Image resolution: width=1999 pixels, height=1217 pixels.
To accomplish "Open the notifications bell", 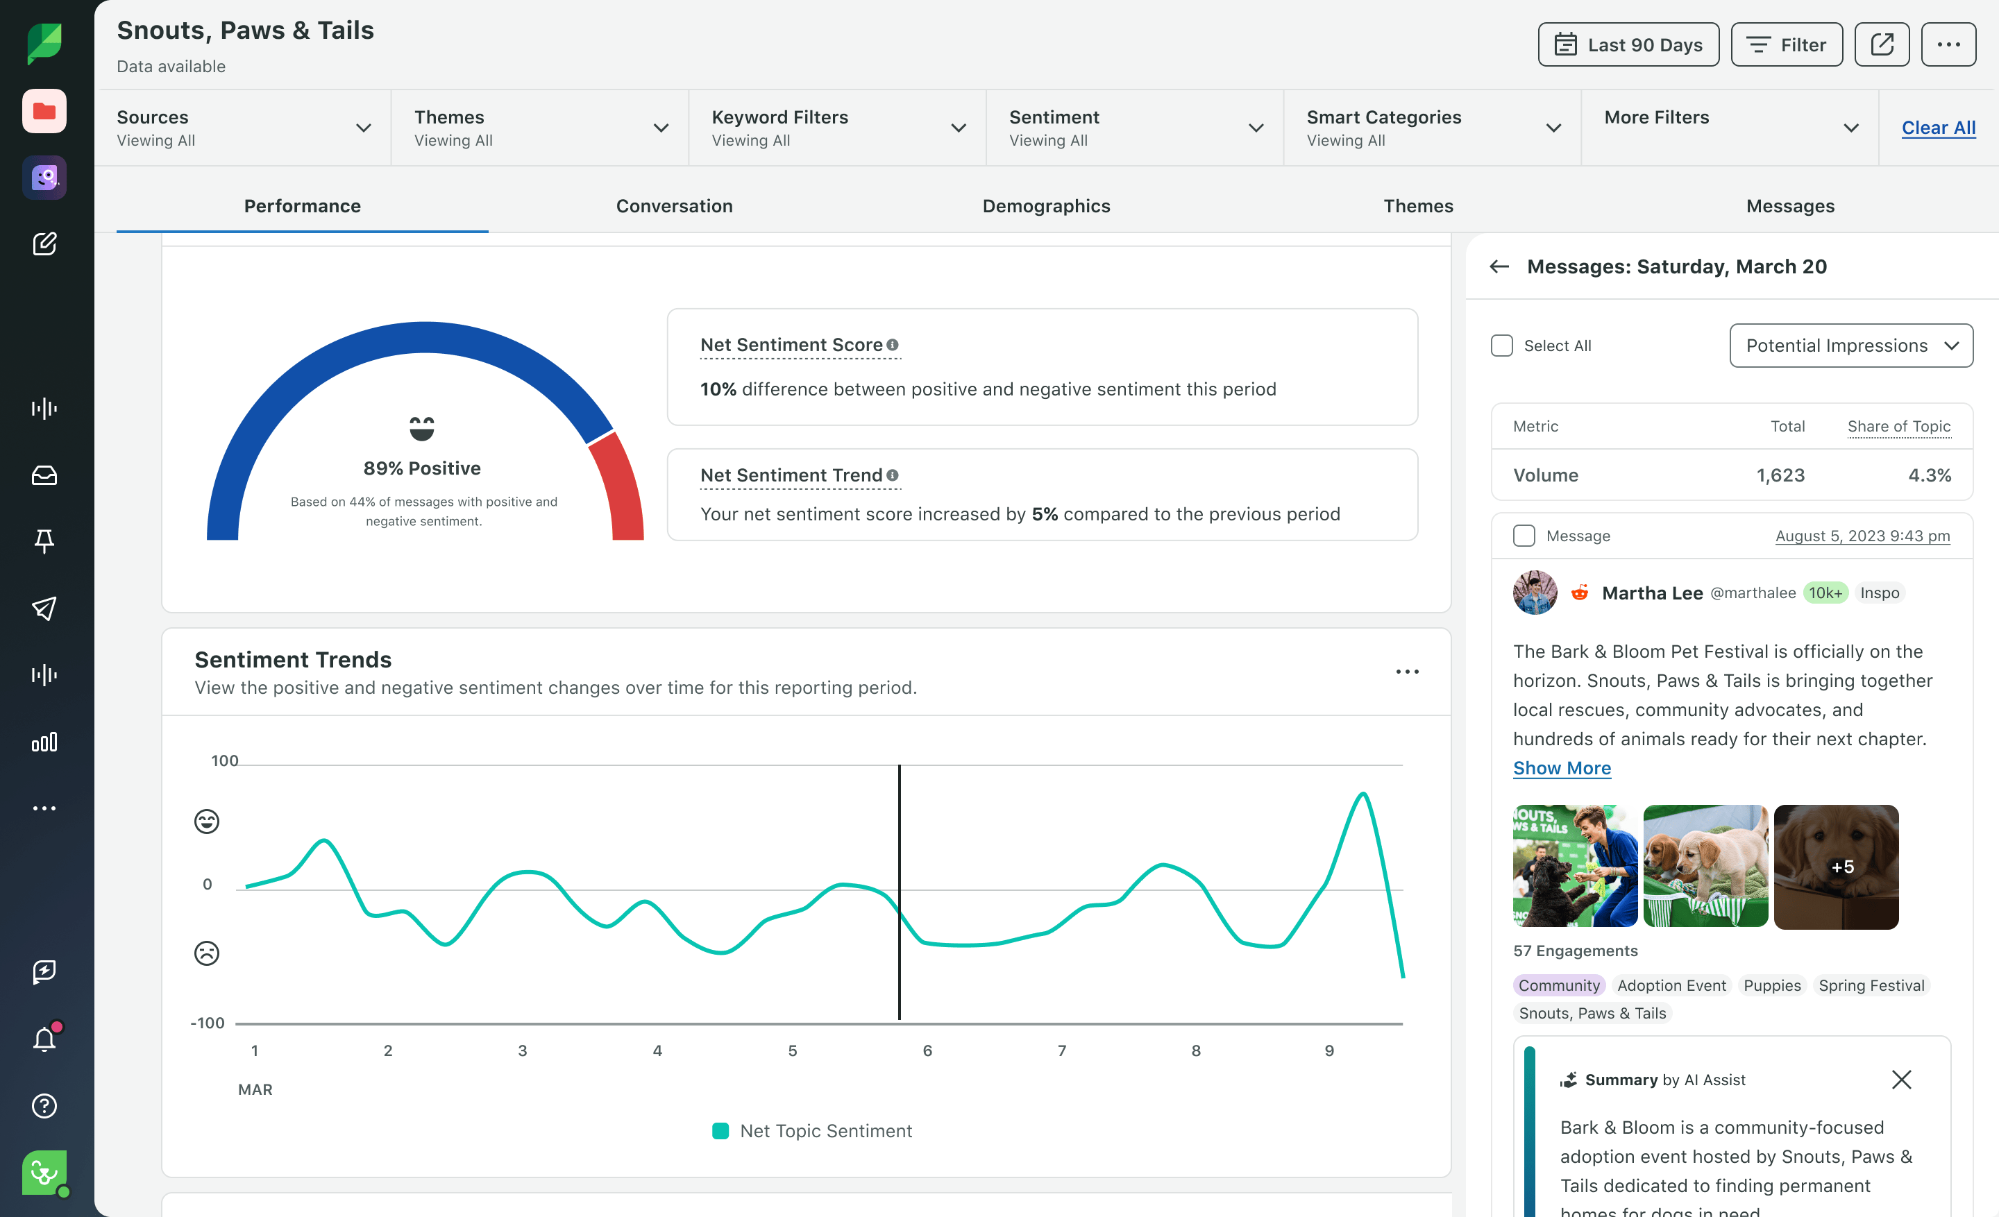I will pos(44,1039).
